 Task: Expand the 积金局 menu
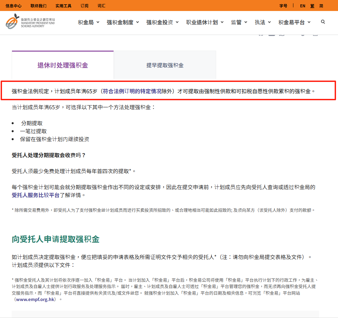[x=89, y=22]
